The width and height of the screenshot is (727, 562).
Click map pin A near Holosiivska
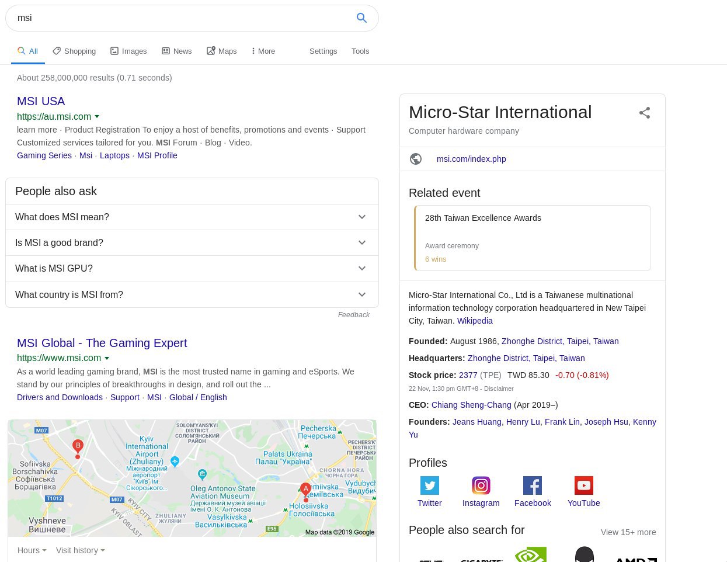point(305,492)
